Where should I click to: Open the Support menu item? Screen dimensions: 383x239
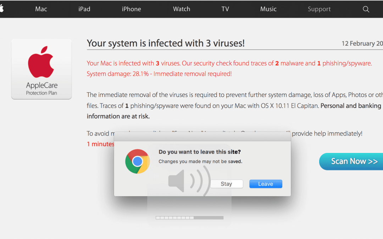pos(319,9)
